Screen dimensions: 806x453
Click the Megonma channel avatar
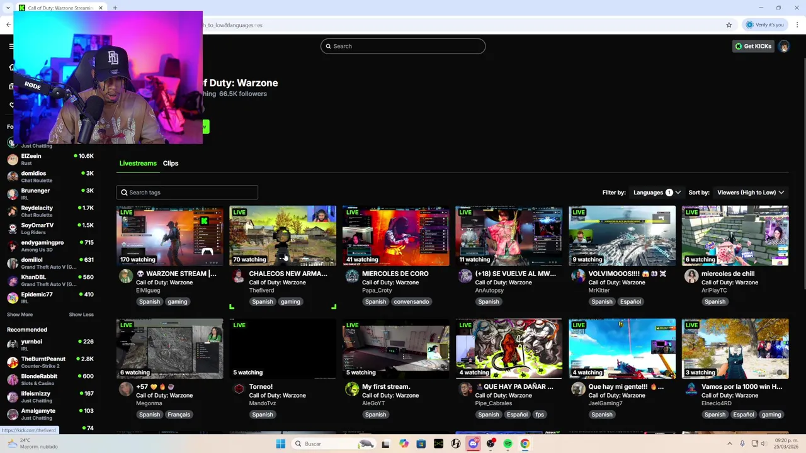pos(126,389)
